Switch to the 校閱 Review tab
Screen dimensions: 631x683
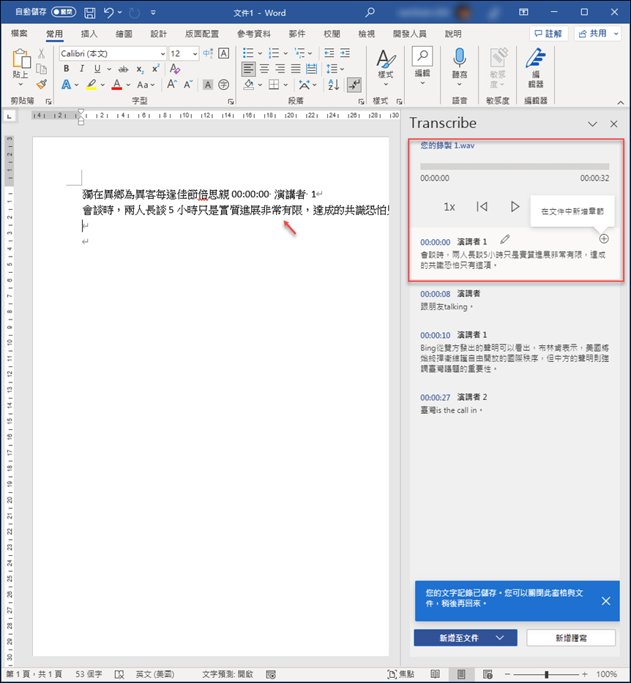pyautogui.click(x=332, y=34)
